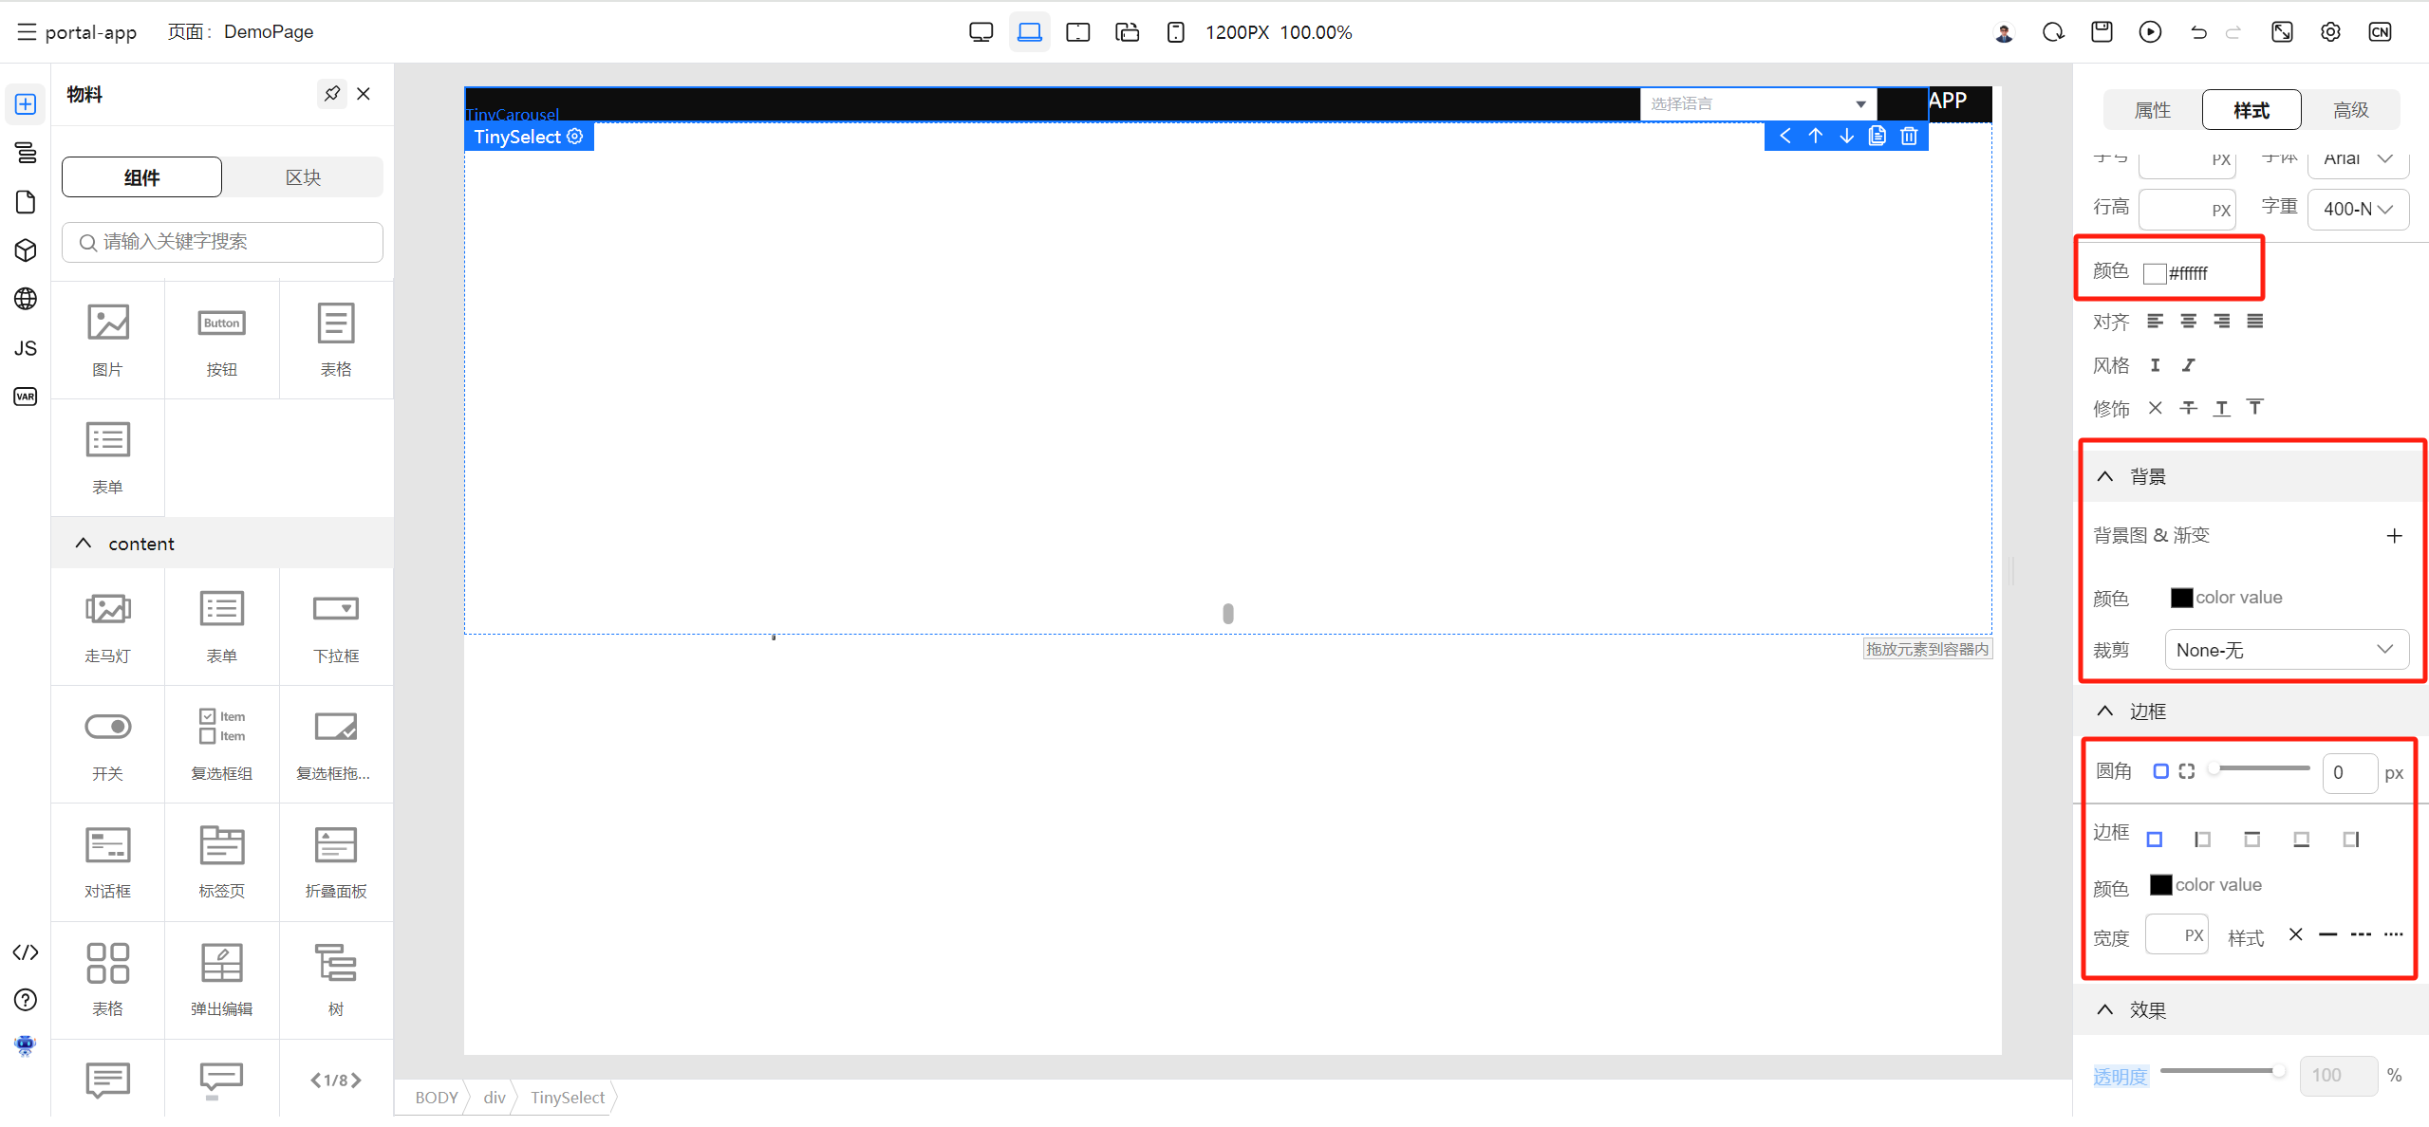Collapse the content component group
This screenshot has width=2429, height=1127.
tap(84, 544)
